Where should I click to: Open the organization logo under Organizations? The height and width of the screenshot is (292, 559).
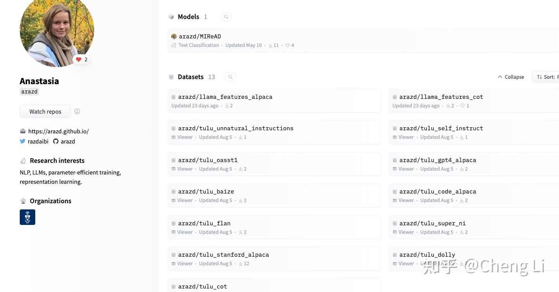(28, 217)
